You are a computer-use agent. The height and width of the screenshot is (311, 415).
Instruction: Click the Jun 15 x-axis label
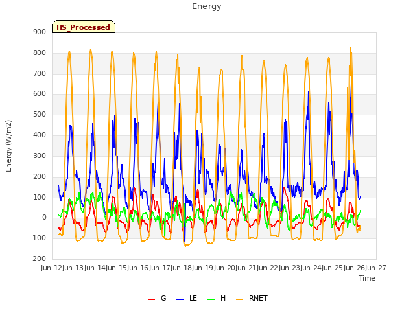(x=117, y=268)
